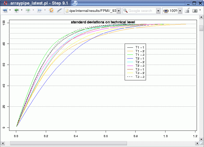Screen dimensions: 204x147
Task: Reload the current page
Action: click(51, 10)
